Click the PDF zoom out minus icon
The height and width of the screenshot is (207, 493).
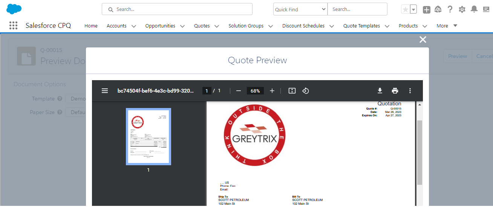coord(238,91)
